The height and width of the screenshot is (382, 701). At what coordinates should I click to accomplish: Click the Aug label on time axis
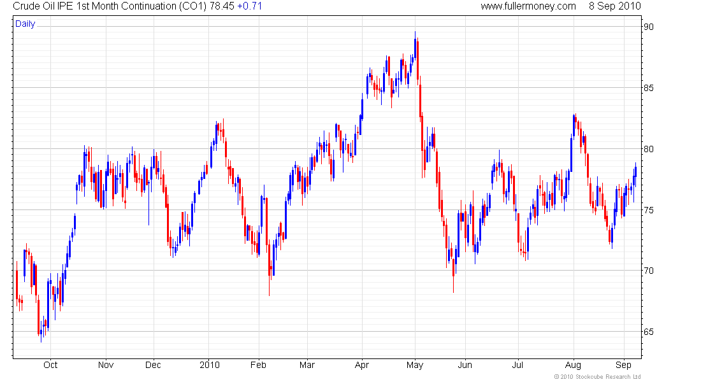(573, 365)
